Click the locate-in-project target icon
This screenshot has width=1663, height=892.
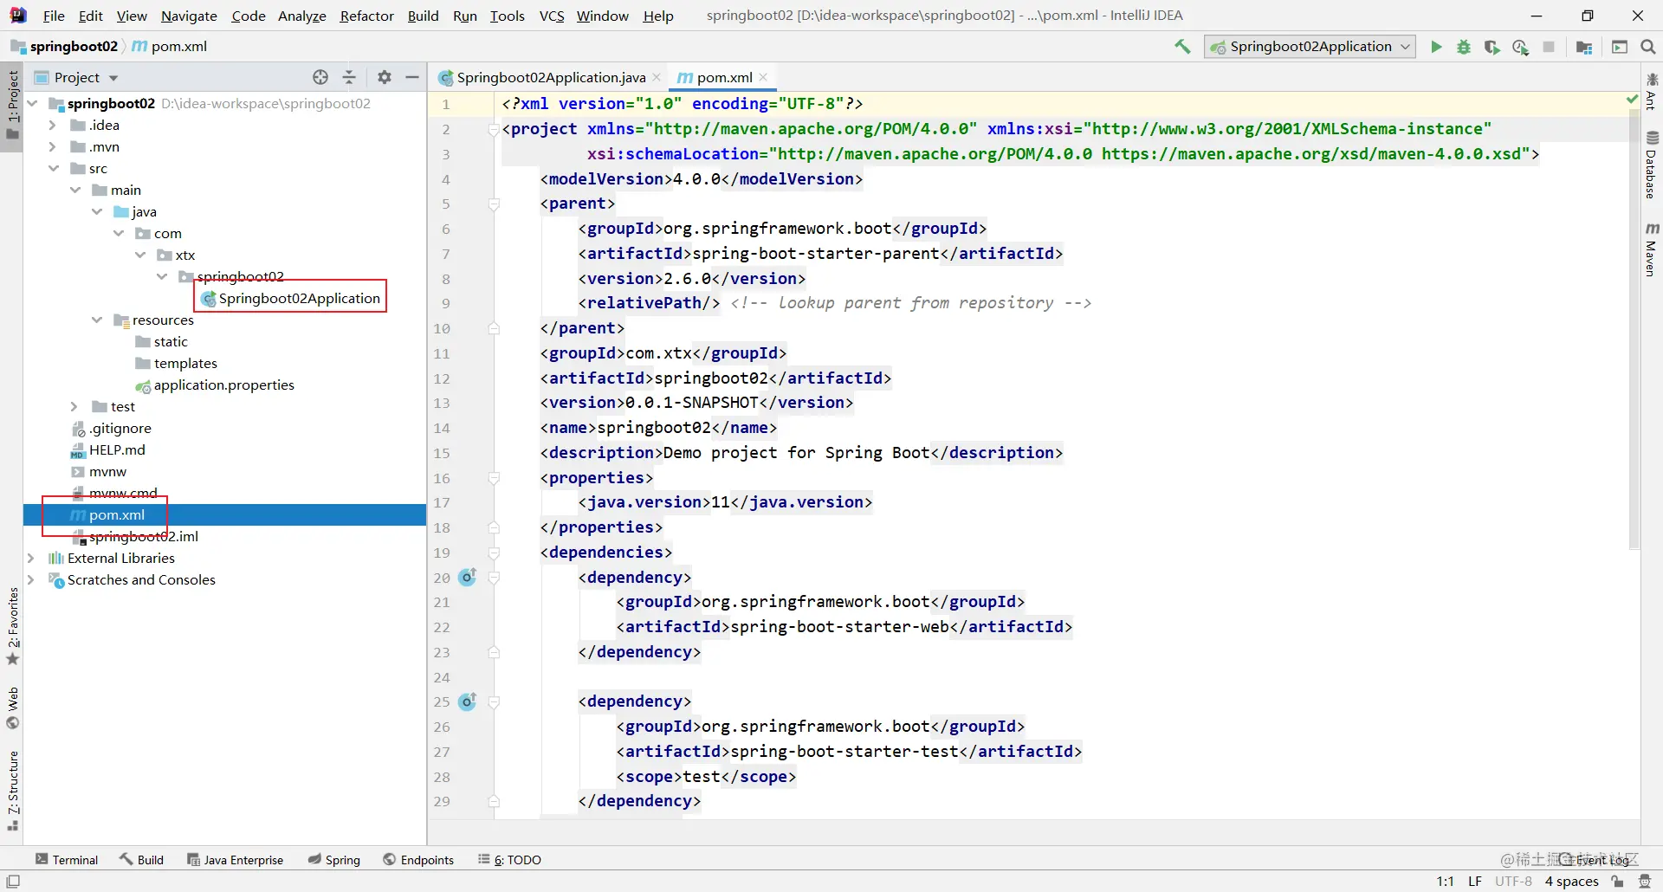point(320,77)
